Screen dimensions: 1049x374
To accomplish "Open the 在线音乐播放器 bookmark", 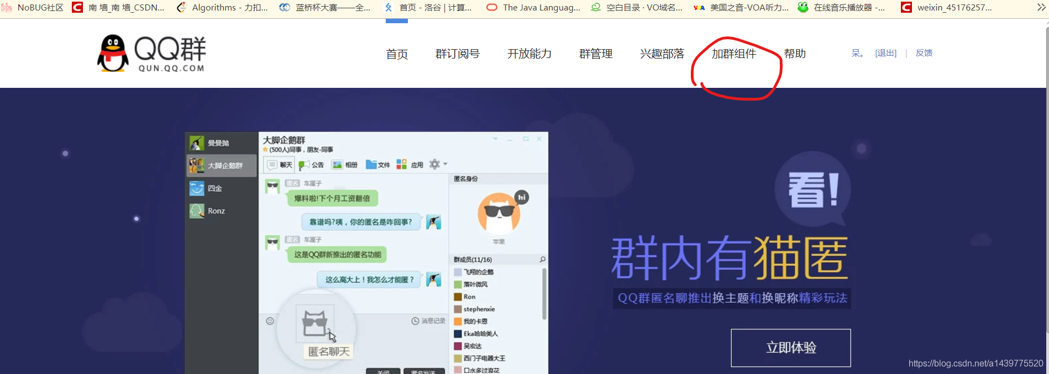I will coord(842,8).
